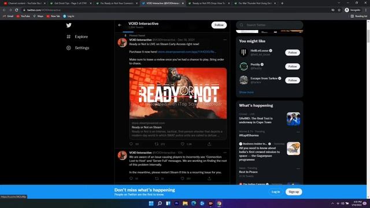Reply to the pinned Ready or Not tweet

131,144
